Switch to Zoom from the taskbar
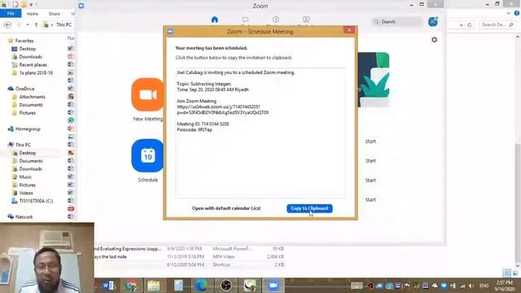The height and width of the screenshot is (293, 521). [x=274, y=286]
